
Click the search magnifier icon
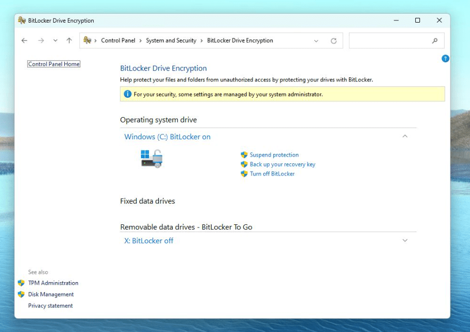435,40
